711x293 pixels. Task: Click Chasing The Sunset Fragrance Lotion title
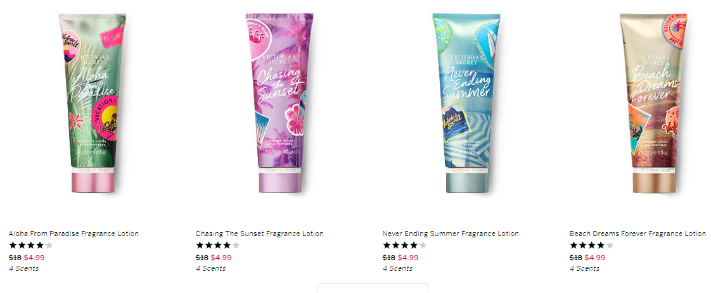point(259,234)
